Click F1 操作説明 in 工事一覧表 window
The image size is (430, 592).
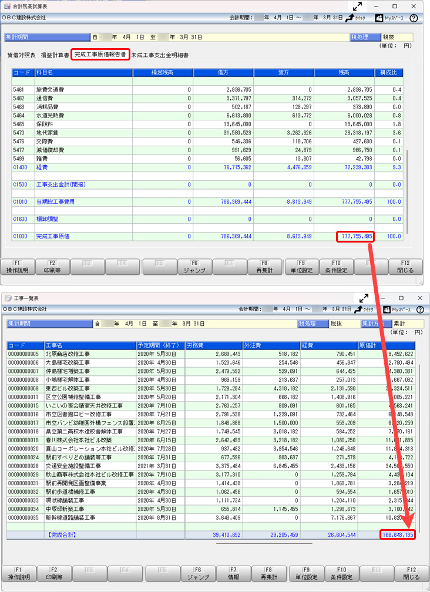pyautogui.click(x=18, y=573)
